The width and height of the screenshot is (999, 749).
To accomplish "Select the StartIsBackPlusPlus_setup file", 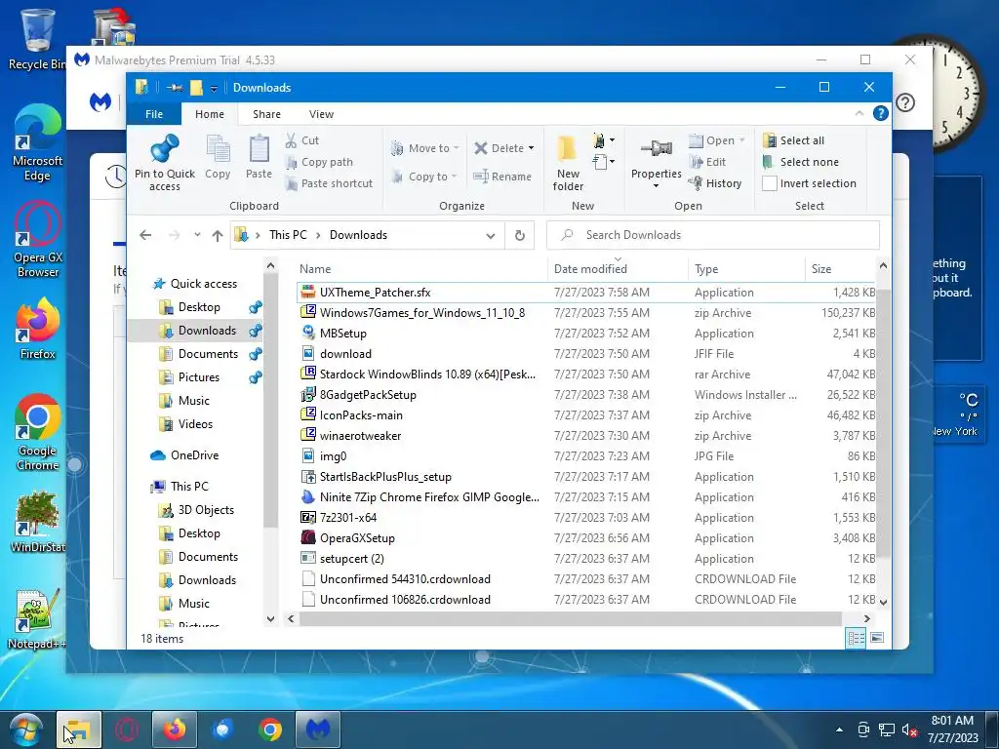I will point(585,476).
